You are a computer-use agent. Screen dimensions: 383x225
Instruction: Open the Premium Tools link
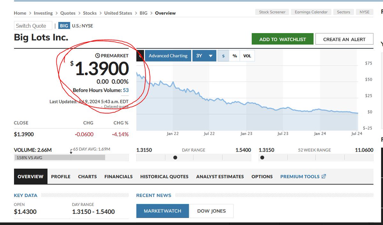303,177
